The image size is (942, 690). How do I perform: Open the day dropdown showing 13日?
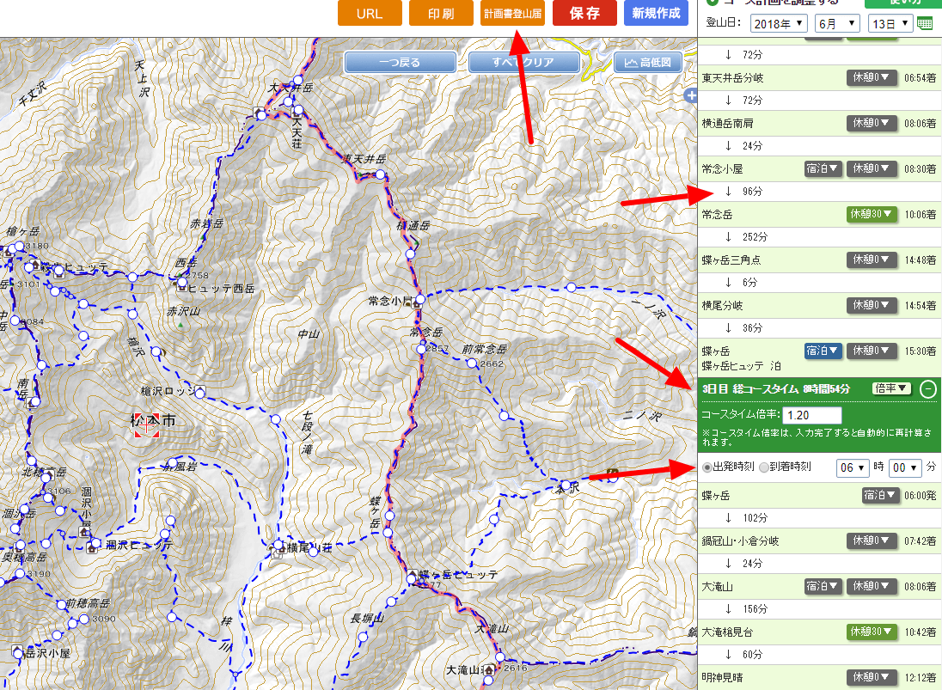click(x=890, y=23)
